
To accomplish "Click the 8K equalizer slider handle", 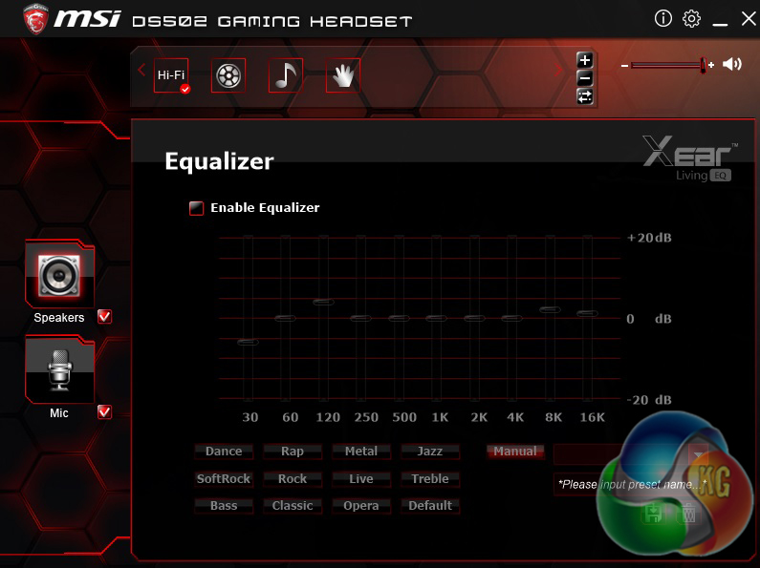I will (x=550, y=309).
